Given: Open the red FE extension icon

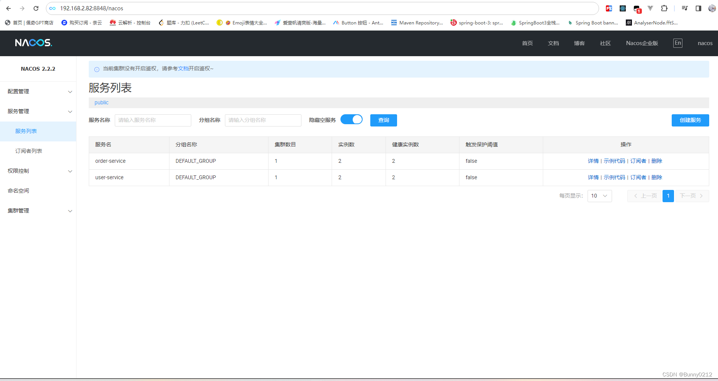Looking at the screenshot, I should [x=609, y=8].
